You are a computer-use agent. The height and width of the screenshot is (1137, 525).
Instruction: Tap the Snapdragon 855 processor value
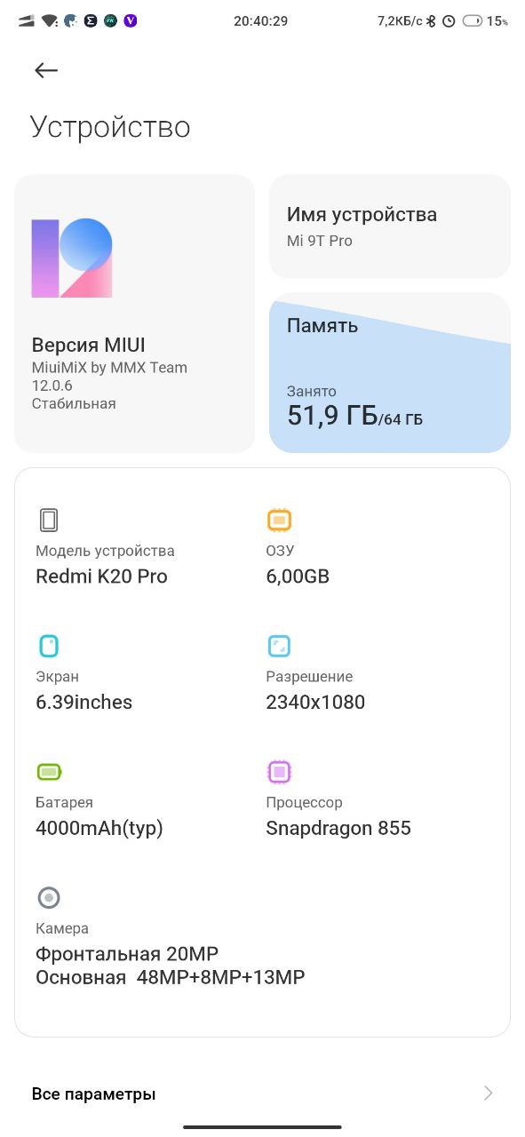(338, 829)
